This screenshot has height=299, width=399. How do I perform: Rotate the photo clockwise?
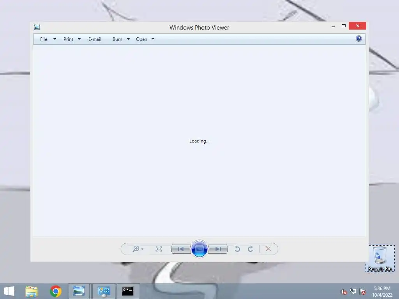251,249
